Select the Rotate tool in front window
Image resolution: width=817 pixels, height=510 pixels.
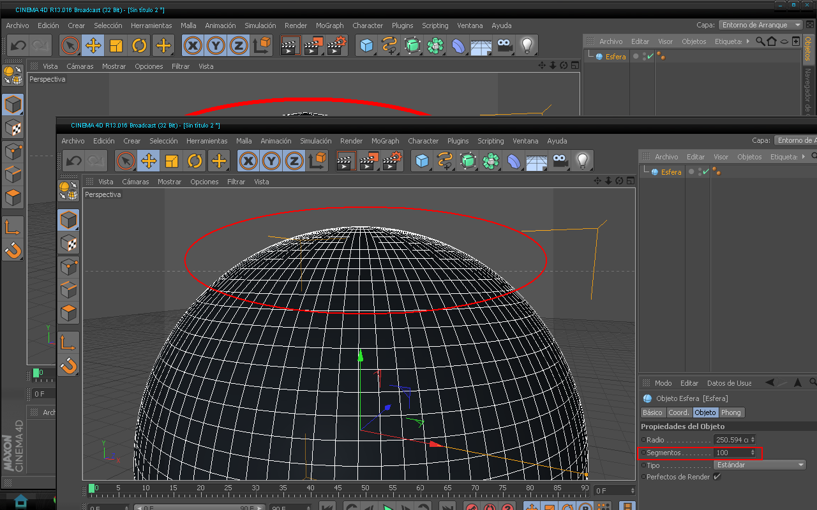pos(195,161)
